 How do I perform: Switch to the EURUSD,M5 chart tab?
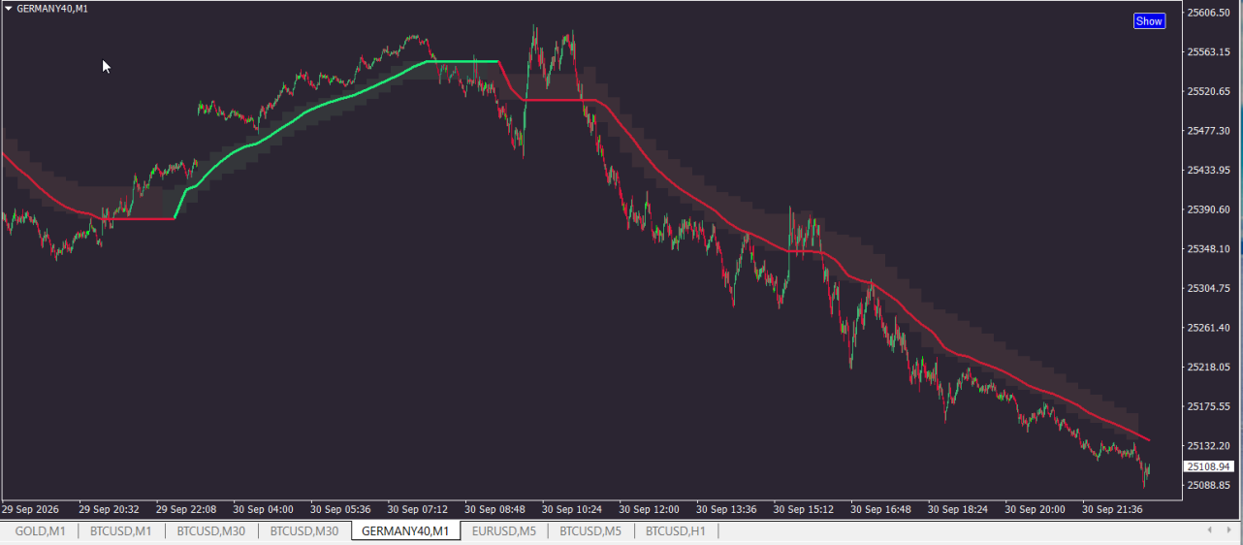[x=504, y=530]
